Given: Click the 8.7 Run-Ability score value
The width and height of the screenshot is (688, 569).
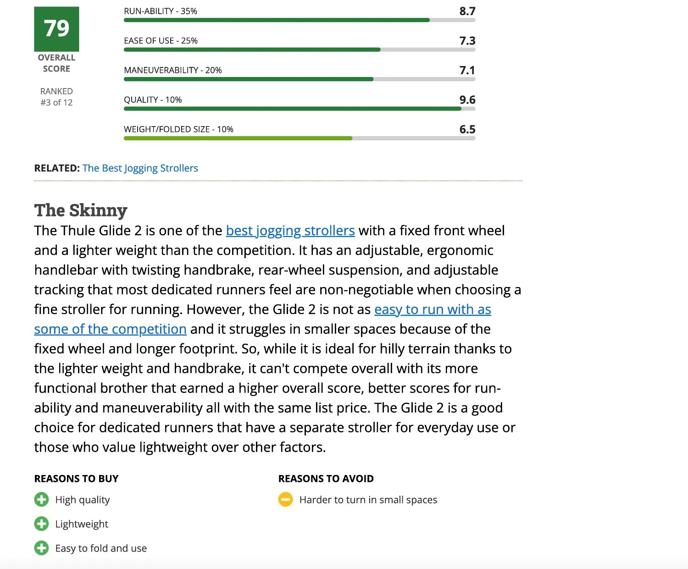Looking at the screenshot, I should click(x=467, y=11).
